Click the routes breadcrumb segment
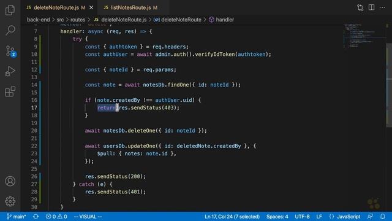Screen dimensions: 392x221 point(78,20)
